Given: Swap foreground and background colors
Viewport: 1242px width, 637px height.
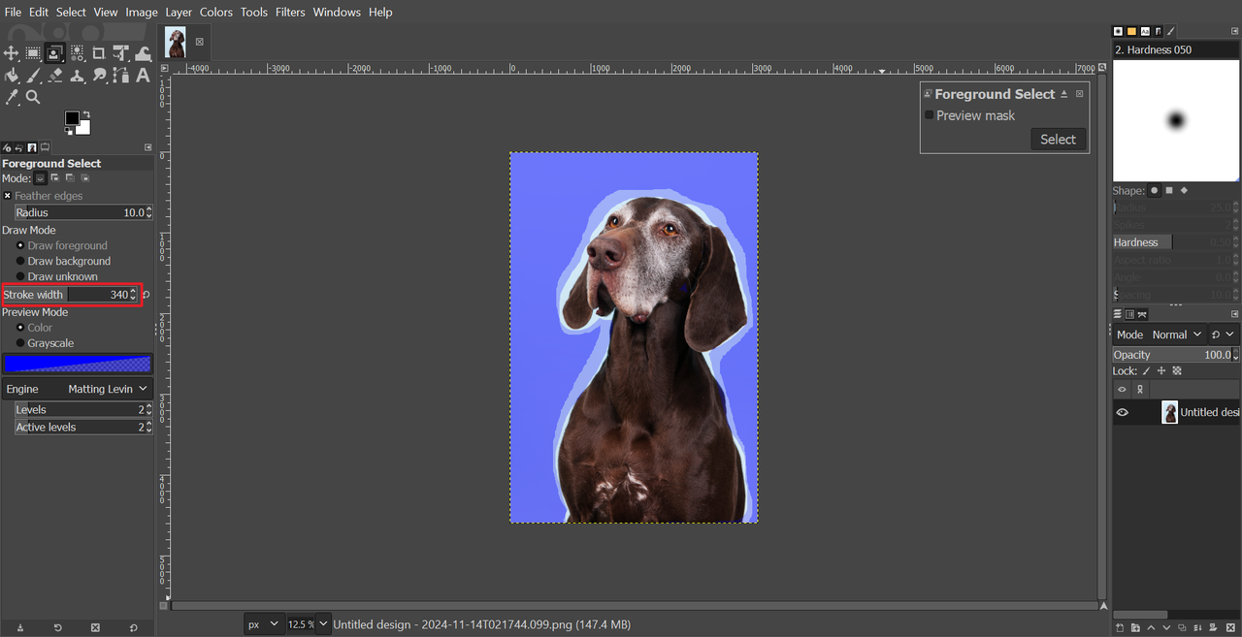Looking at the screenshot, I should click(87, 114).
